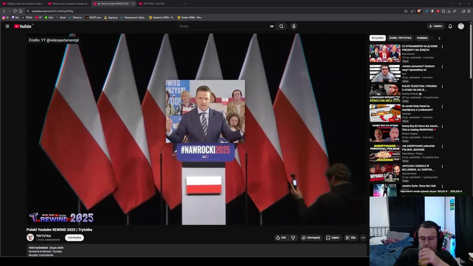Open a new browser tab
473x266 pixels.
point(185,4)
